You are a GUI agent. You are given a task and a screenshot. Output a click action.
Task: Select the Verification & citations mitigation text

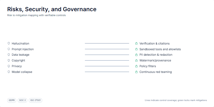tap(154, 44)
